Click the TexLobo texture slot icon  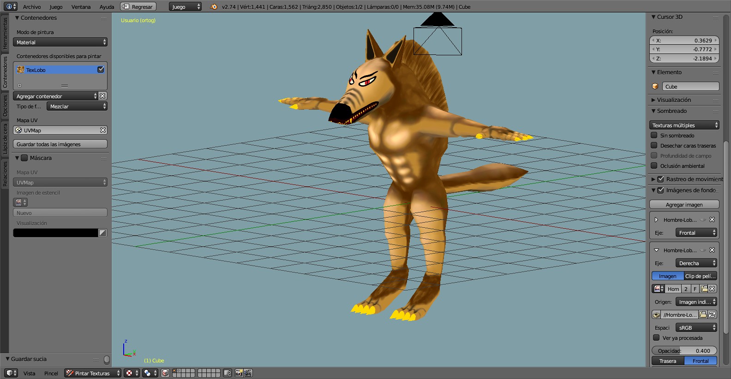point(21,70)
